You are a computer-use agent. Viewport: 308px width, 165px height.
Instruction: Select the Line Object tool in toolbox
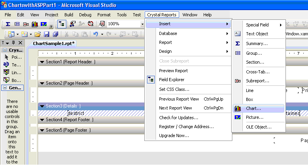[13, 73]
